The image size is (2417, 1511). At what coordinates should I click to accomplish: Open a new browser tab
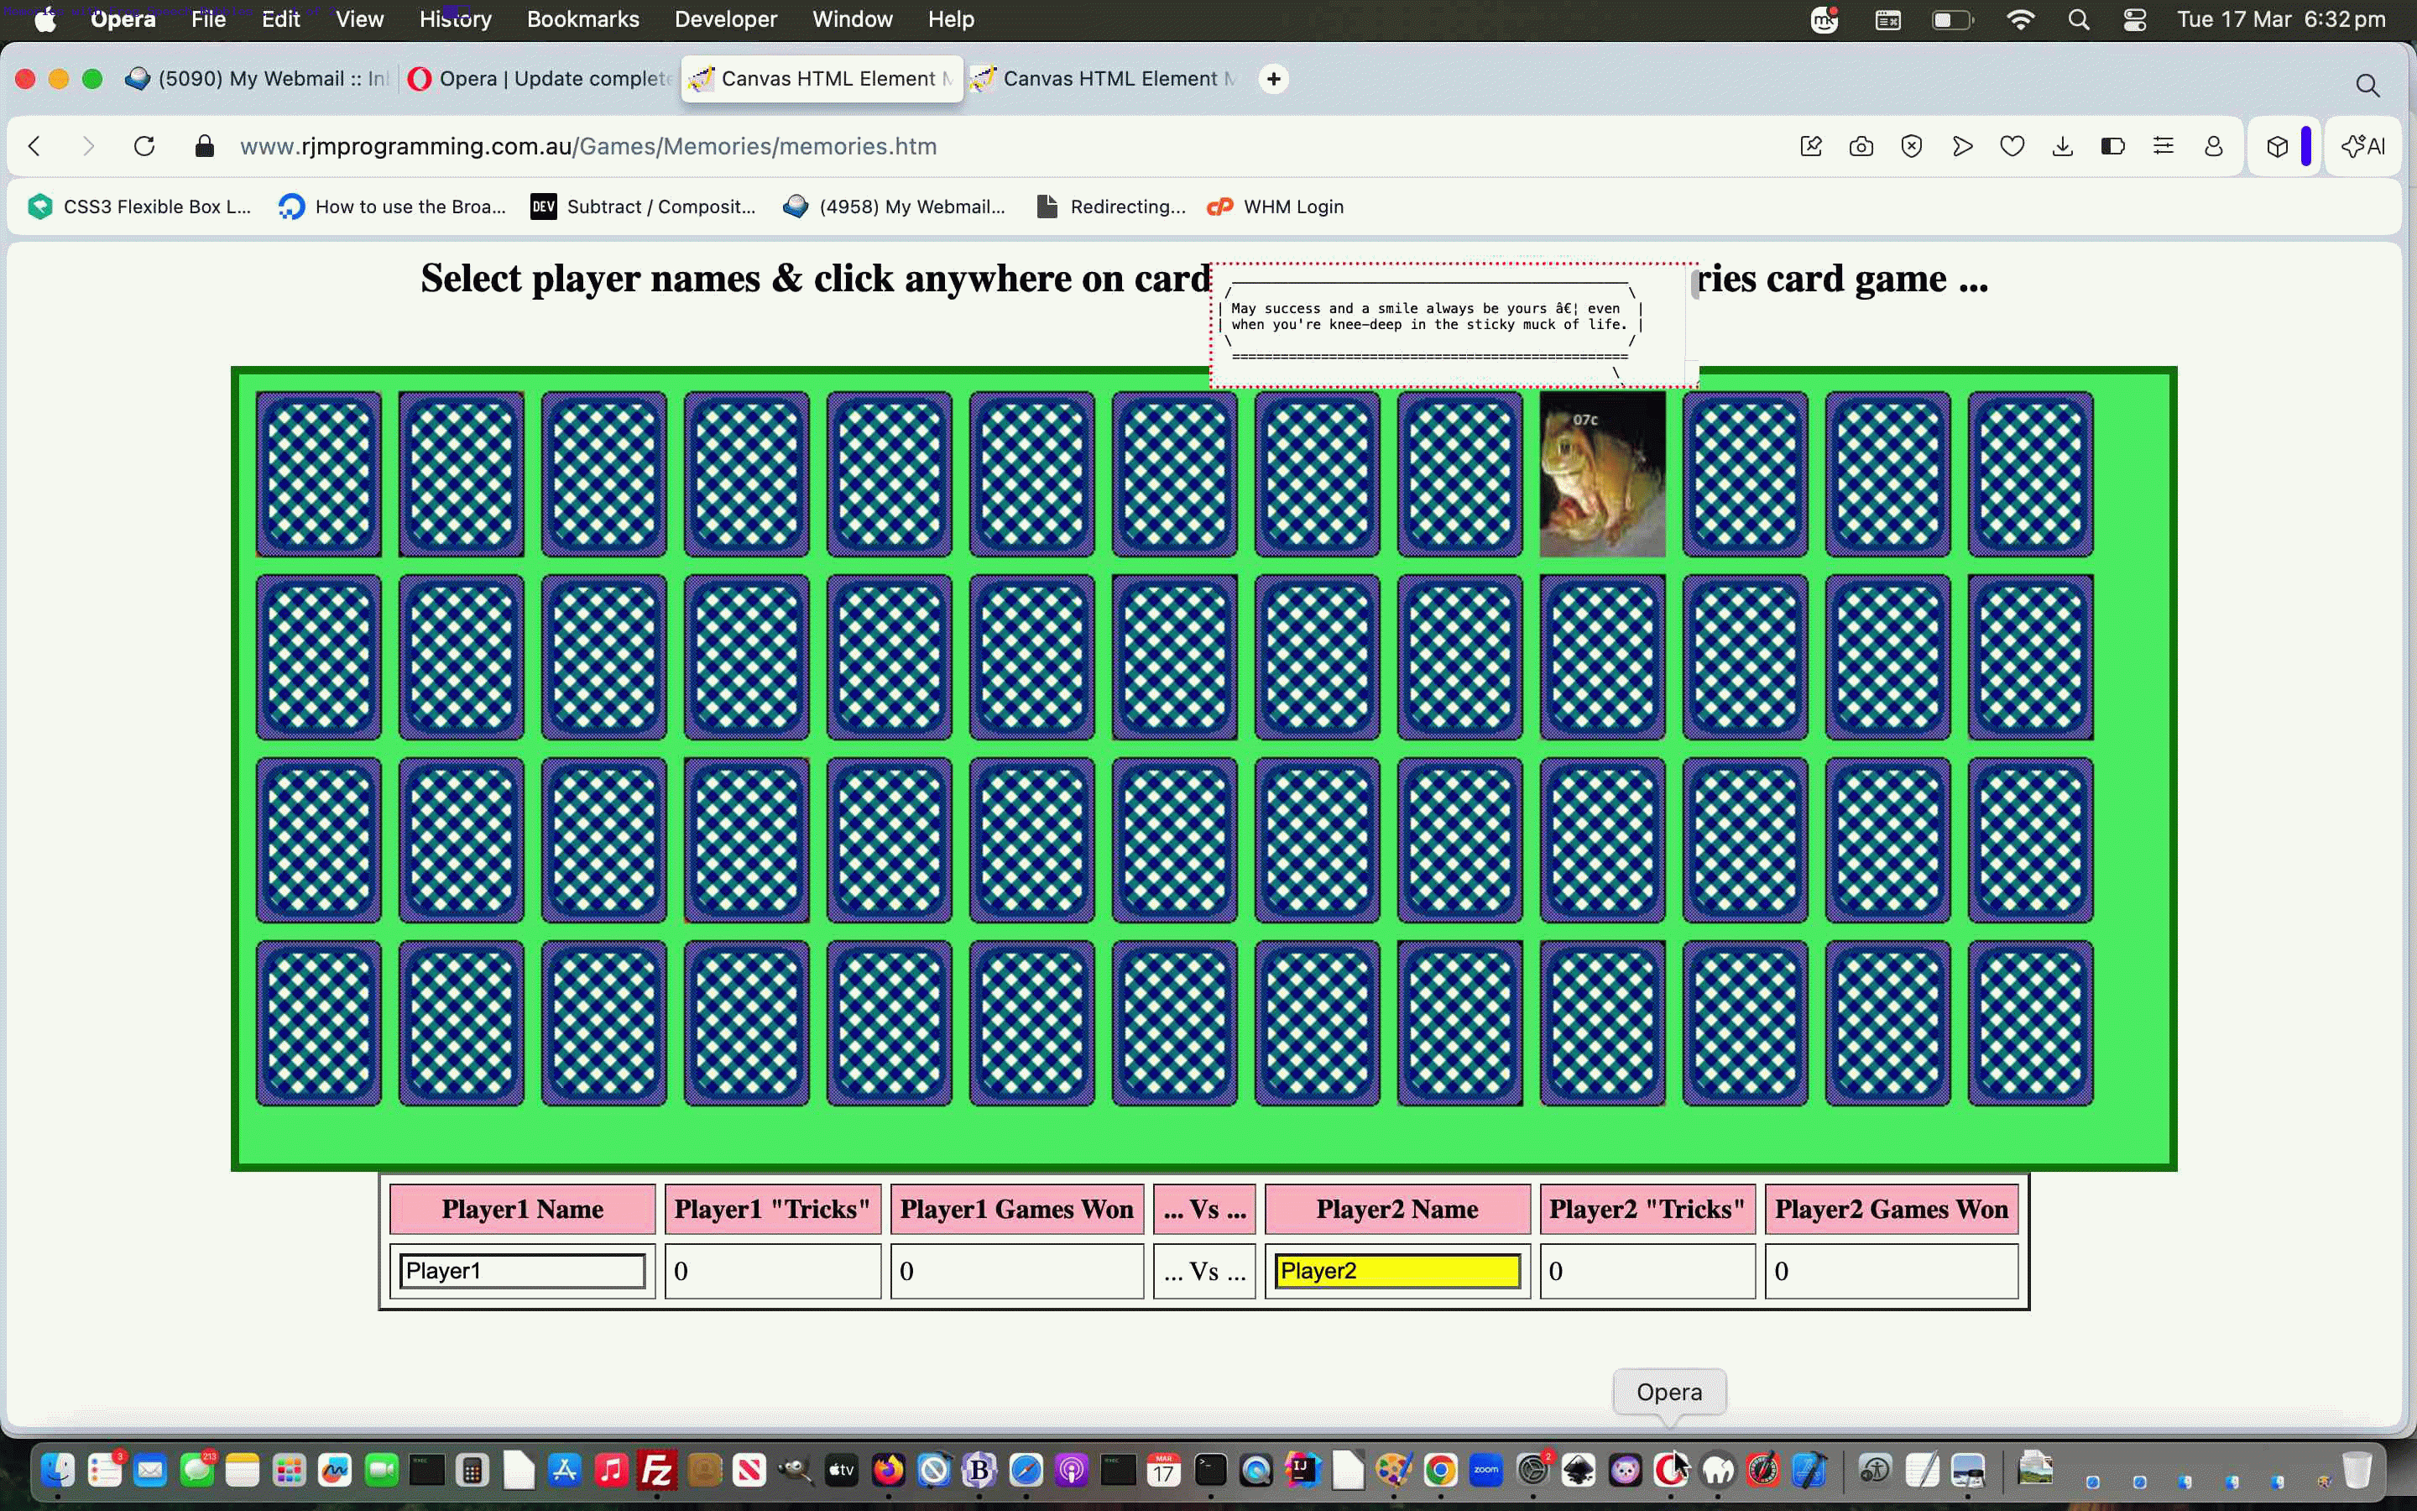pyautogui.click(x=1273, y=79)
